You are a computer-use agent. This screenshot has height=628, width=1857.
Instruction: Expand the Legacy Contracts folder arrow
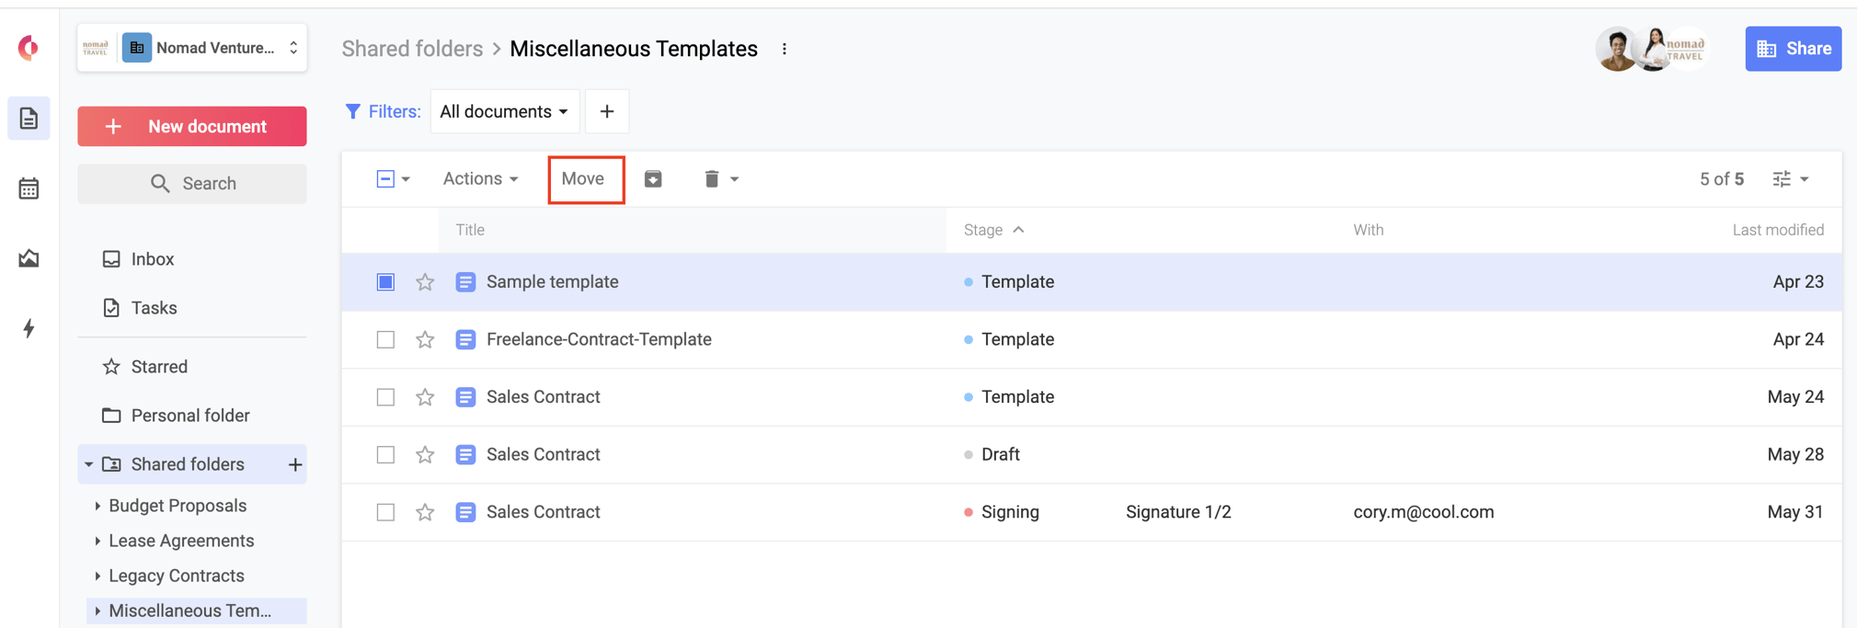tap(97, 576)
